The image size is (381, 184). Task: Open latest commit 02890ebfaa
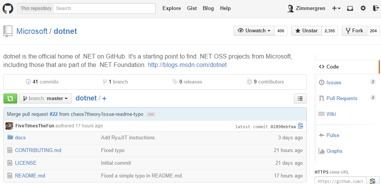[x=283, y=127]
